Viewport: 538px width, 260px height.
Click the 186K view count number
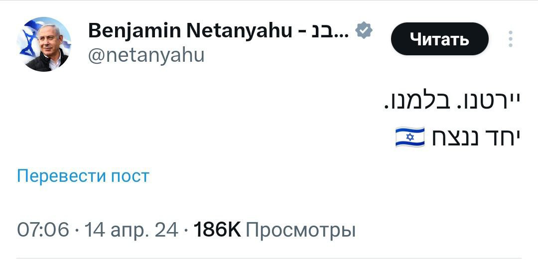tap(217, 230)
